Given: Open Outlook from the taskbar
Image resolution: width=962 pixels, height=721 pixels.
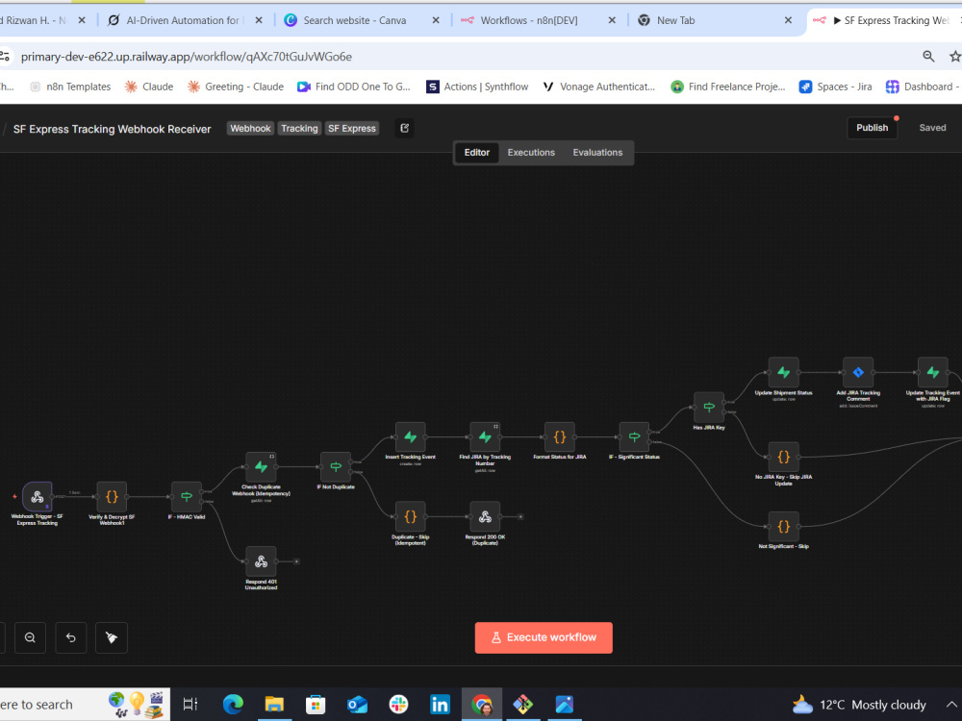Looking at the screenshot, I should 357,704.
